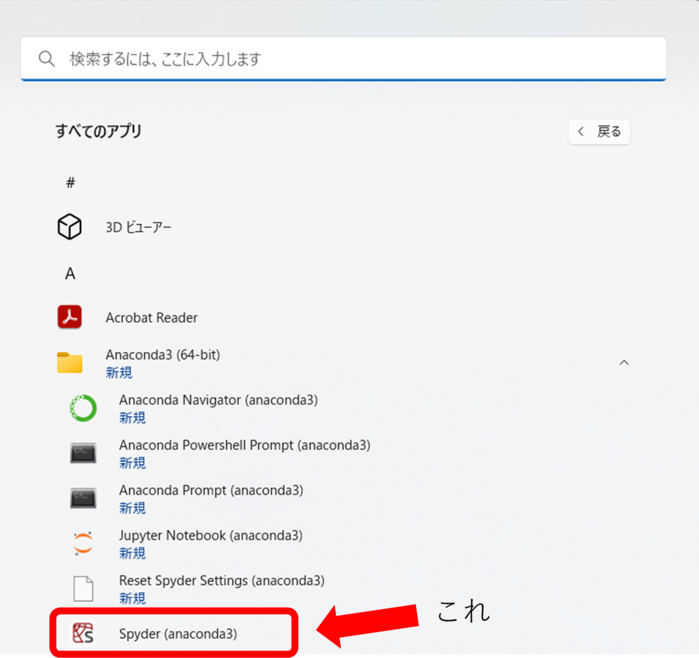The image size is (699, 658).
Task: Open Acrobat Reader
Action: (151, 318)
